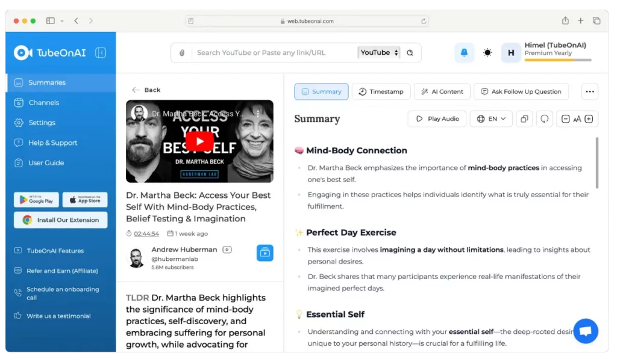The height and width of the screenshot is (359, 617).
Task: Show browser tab overview icon
Action: tap(597, 21)
